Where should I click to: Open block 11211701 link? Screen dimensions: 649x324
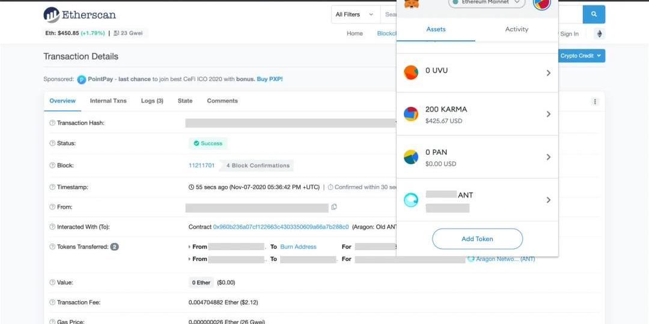[x=201, y=166]
